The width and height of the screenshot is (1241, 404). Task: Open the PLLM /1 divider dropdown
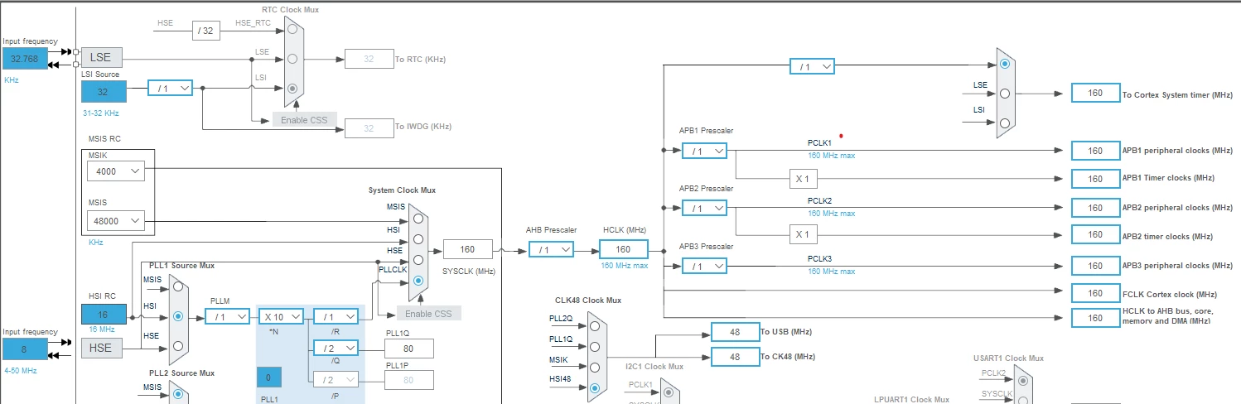227,316
